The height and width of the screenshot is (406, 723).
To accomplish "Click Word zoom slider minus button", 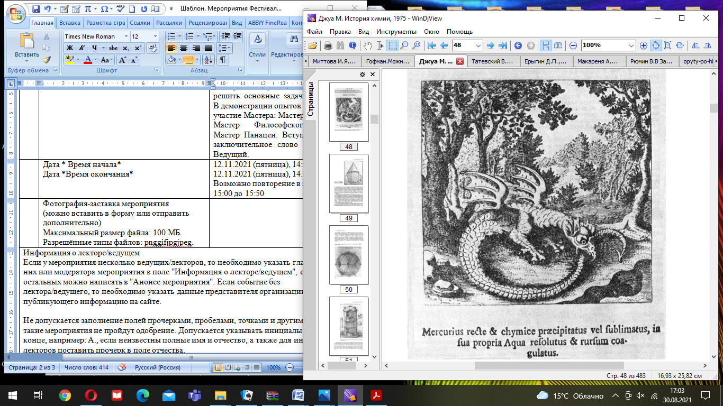I will click(x=290, y=367).
